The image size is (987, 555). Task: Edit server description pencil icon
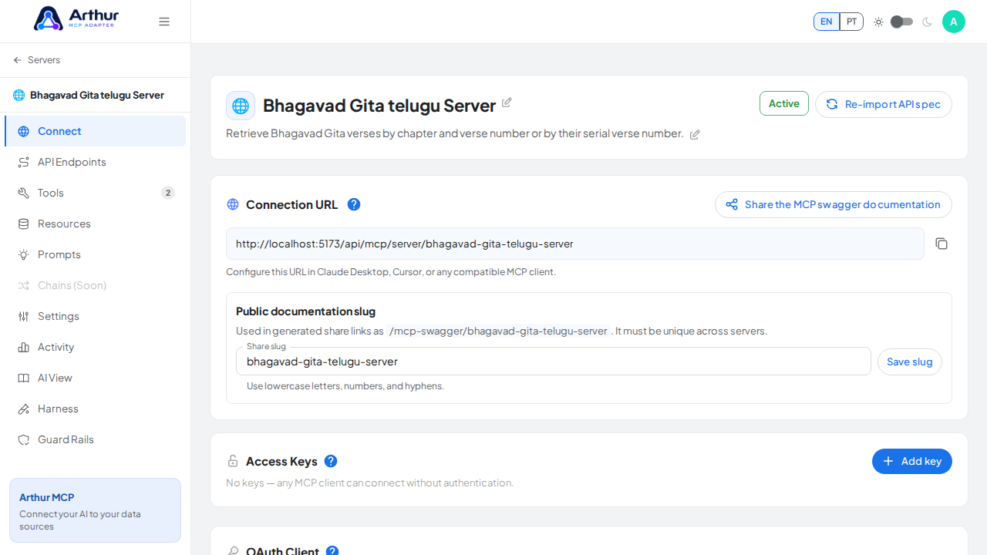[695, 134]
